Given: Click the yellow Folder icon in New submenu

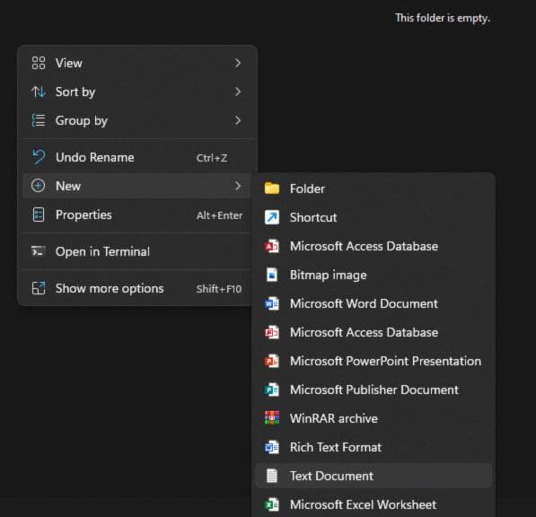Looking at the screenshot, I should (272, 188).
